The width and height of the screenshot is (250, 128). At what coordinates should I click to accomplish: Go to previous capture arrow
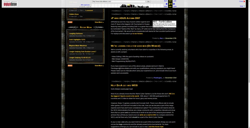tap(166, 4)
